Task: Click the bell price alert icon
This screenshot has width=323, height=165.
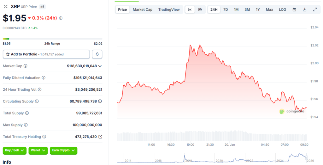Action: (x=97, y=54)
